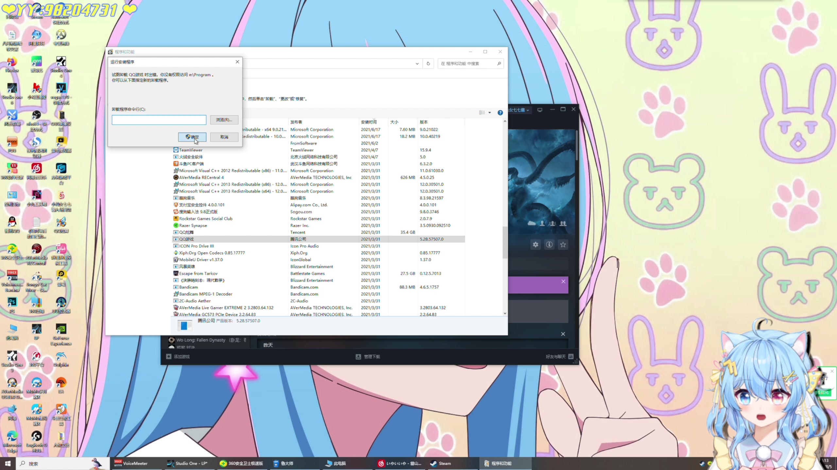Sort by the 发布者 column header

click(323, 122)
